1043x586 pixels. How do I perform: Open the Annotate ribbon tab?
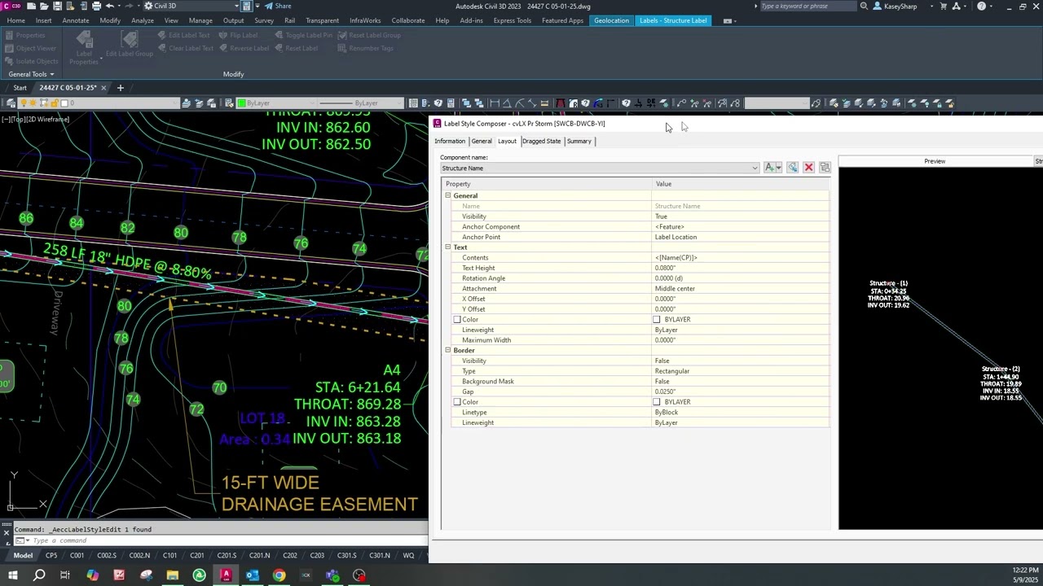tap(76, 20)
